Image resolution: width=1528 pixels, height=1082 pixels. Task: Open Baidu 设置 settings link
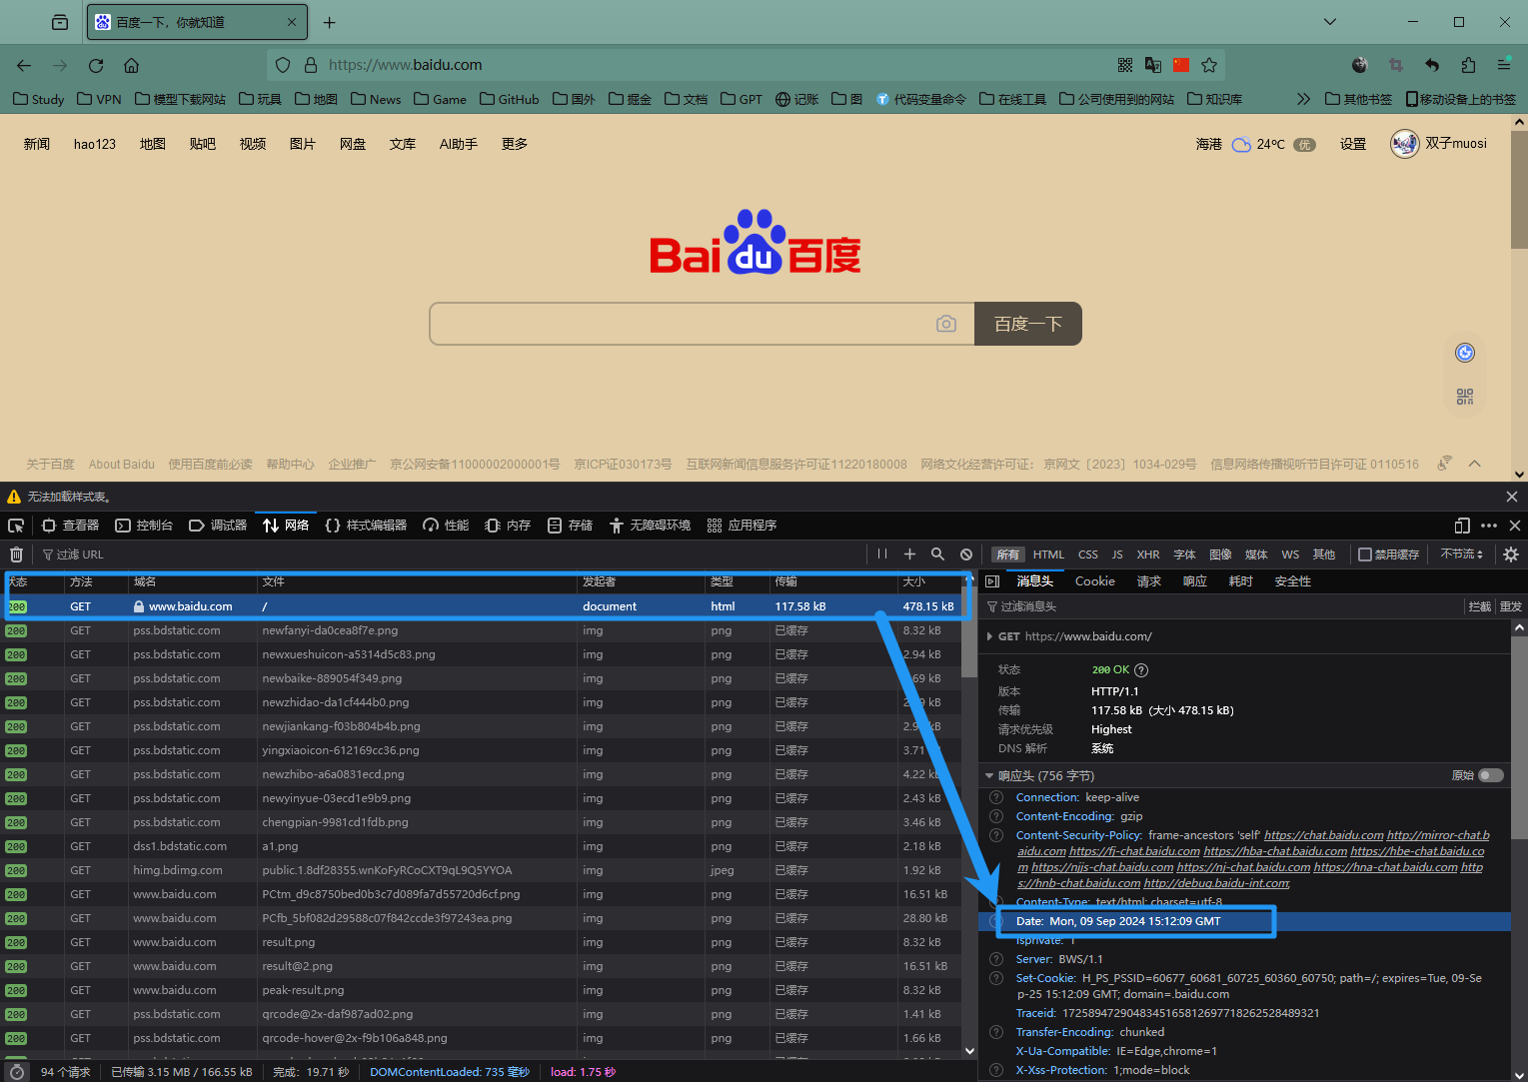point(1353,144)
